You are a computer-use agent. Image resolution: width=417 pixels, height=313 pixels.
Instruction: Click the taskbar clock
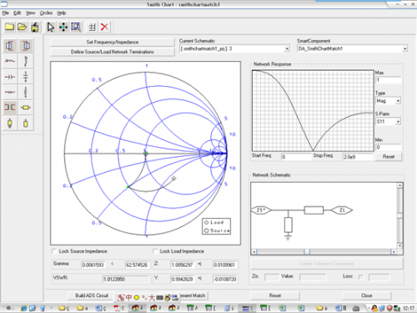click(x=409, y=308)
